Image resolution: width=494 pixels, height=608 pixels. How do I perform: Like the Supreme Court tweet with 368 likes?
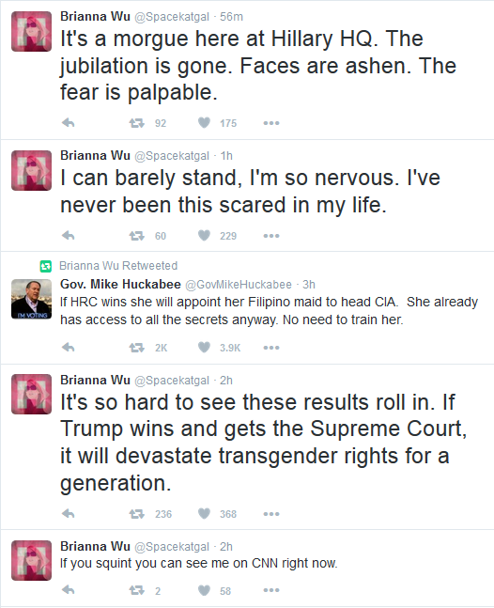[x=204, y=513]
